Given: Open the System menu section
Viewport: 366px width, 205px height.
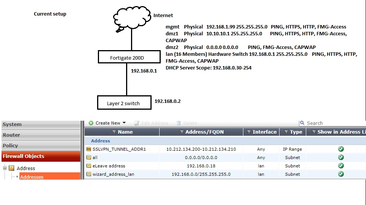Looking at the screenshot, I should pyautogui.click(x=41, y=124).
